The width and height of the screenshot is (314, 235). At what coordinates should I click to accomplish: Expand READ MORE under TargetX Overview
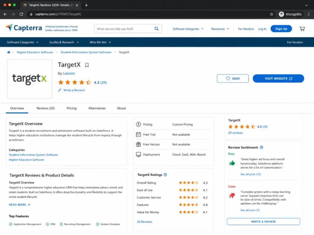coord(20,205)
